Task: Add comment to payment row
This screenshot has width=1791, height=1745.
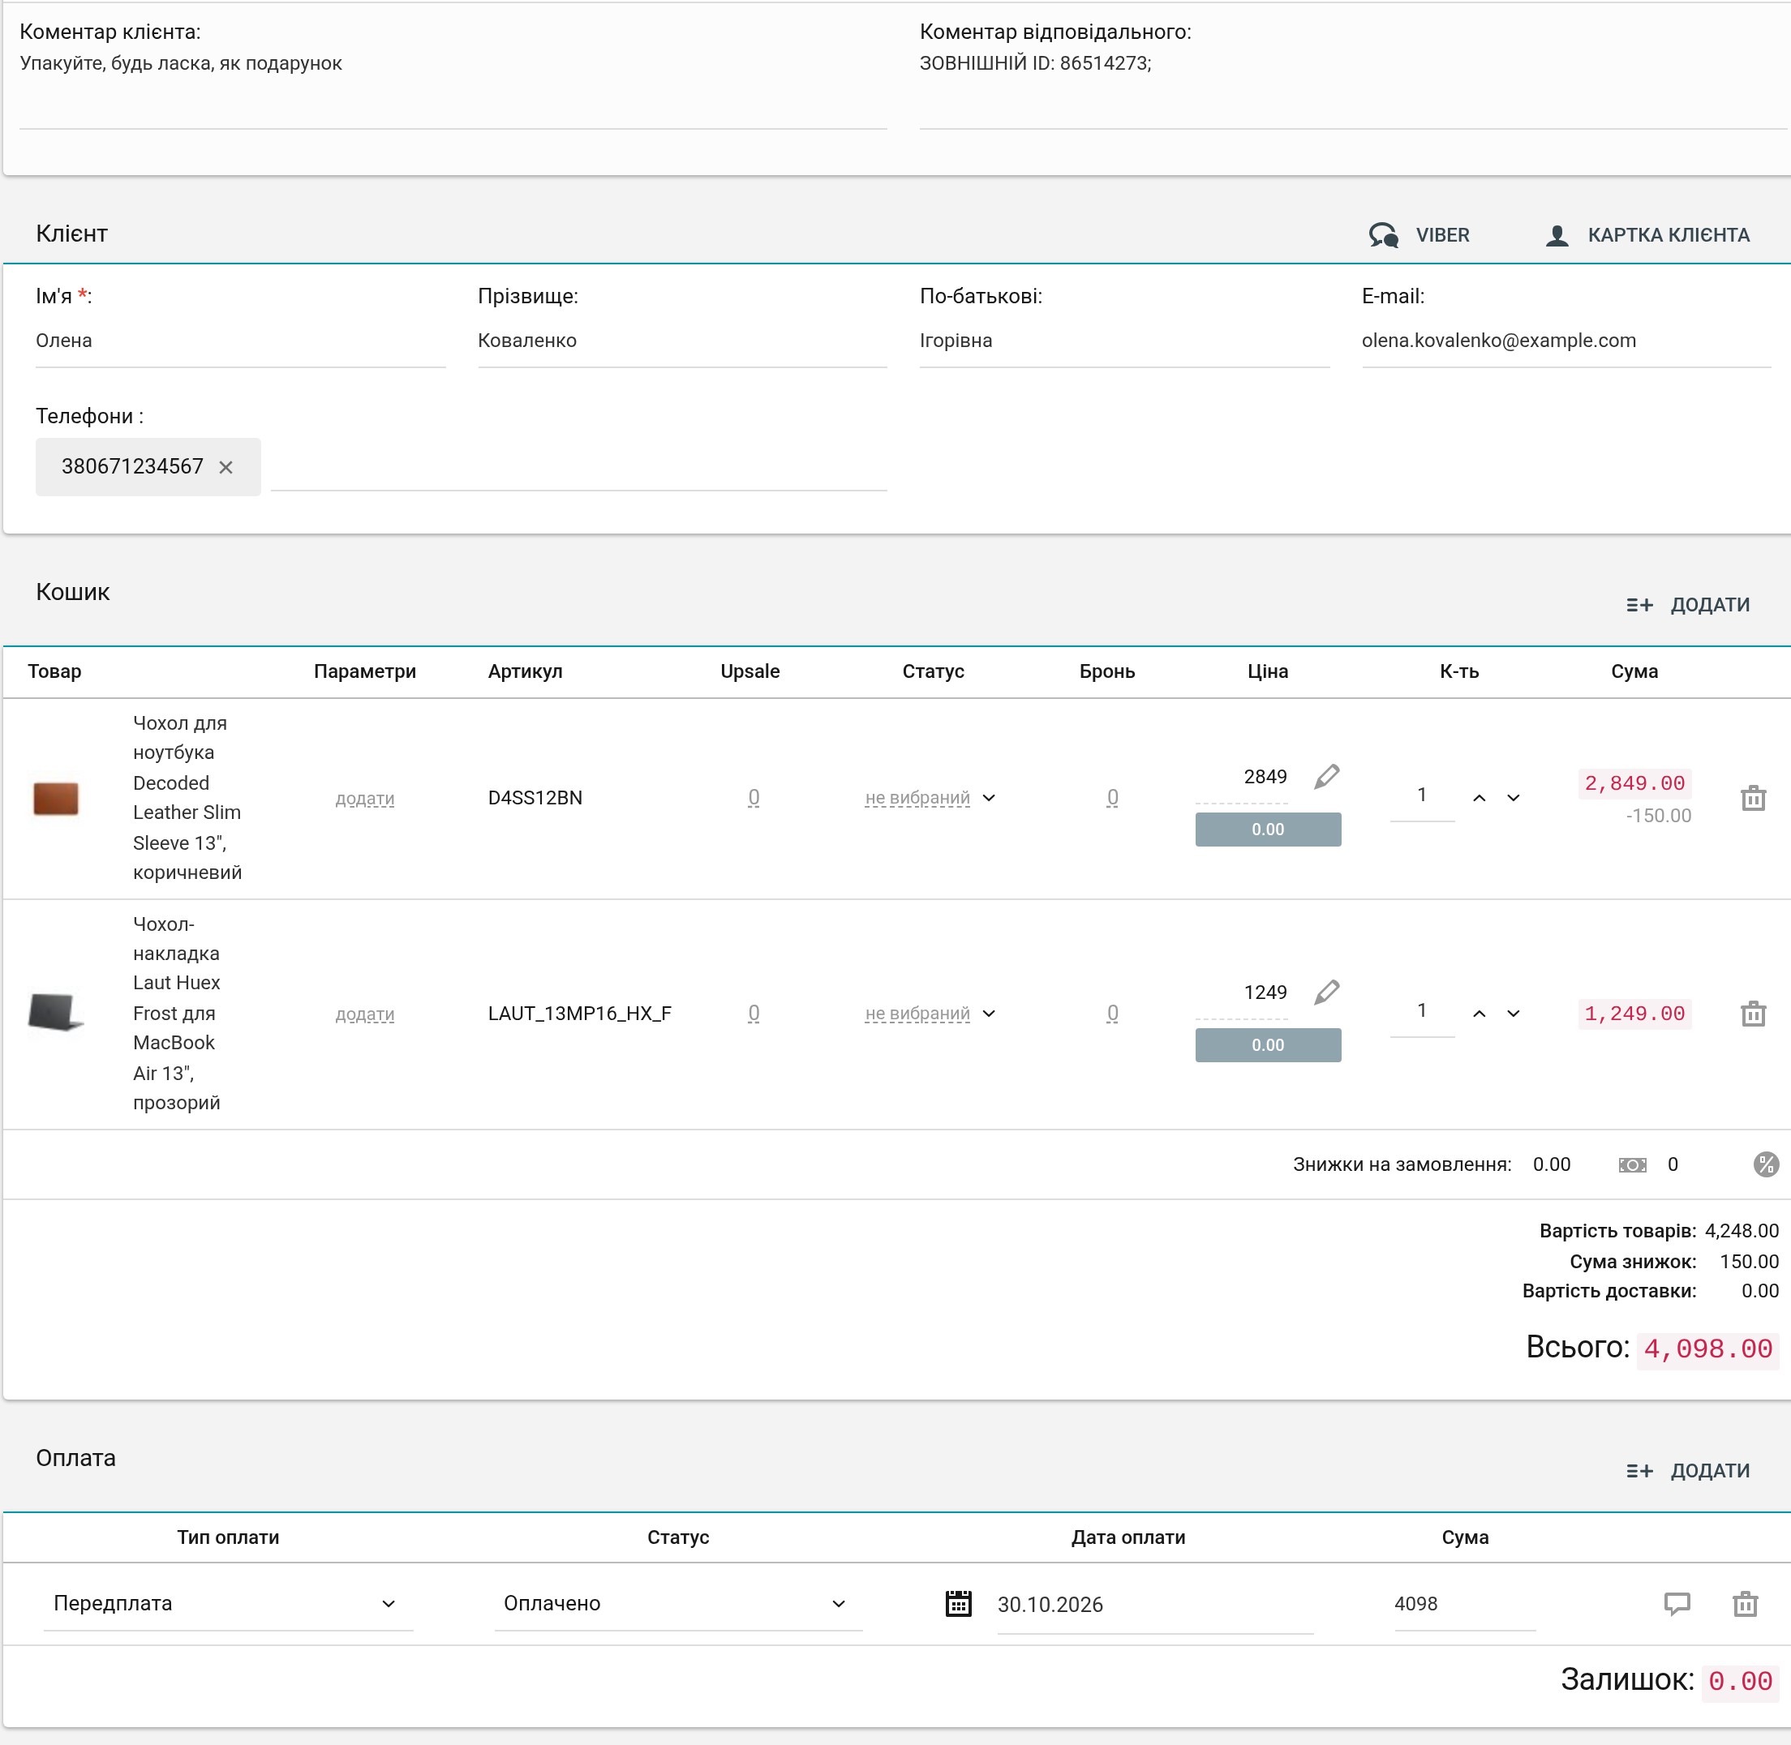Action: [1677, 1604]
